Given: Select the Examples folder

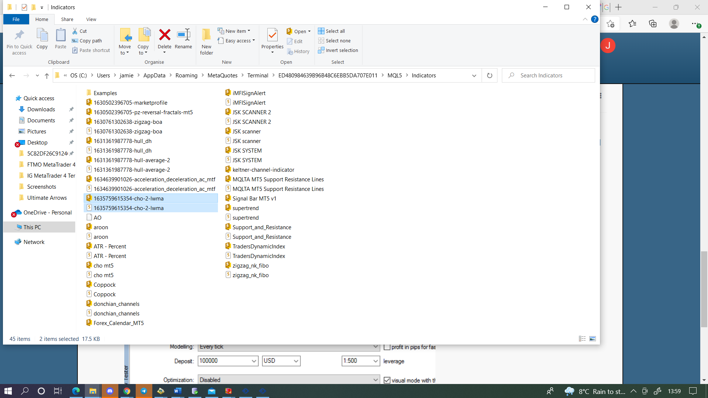Looking at the screenshot, I should (105, 93).
